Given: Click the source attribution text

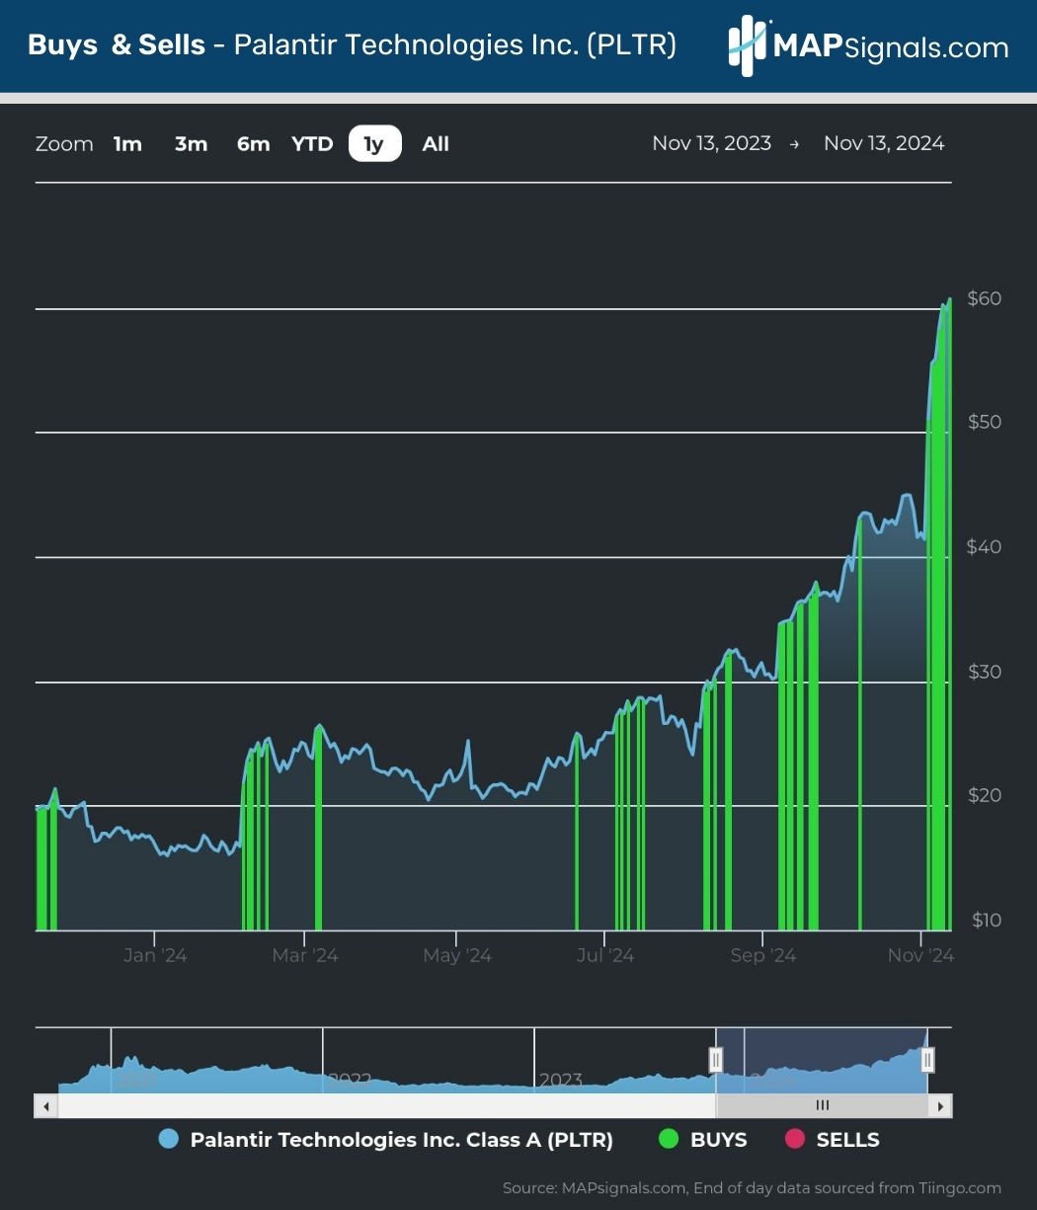Looking at the screenshot, I should (752, 1188).
